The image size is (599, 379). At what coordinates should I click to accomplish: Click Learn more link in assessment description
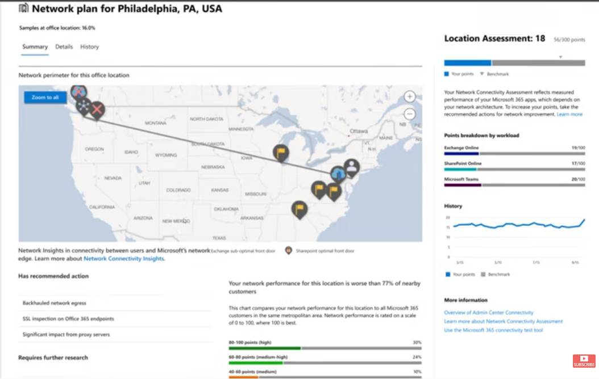[x=569, y=115]
